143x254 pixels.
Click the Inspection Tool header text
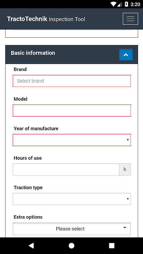click(x=67, y=19)
